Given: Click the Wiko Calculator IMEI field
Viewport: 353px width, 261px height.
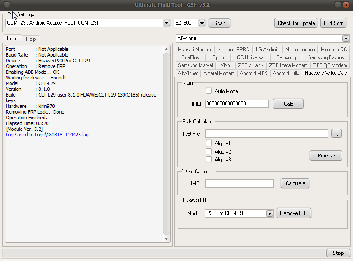Looking at the screenshot, I should coord(240,183).
